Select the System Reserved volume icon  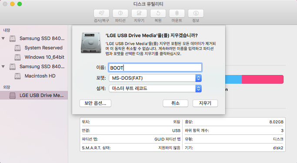[18, 48]
